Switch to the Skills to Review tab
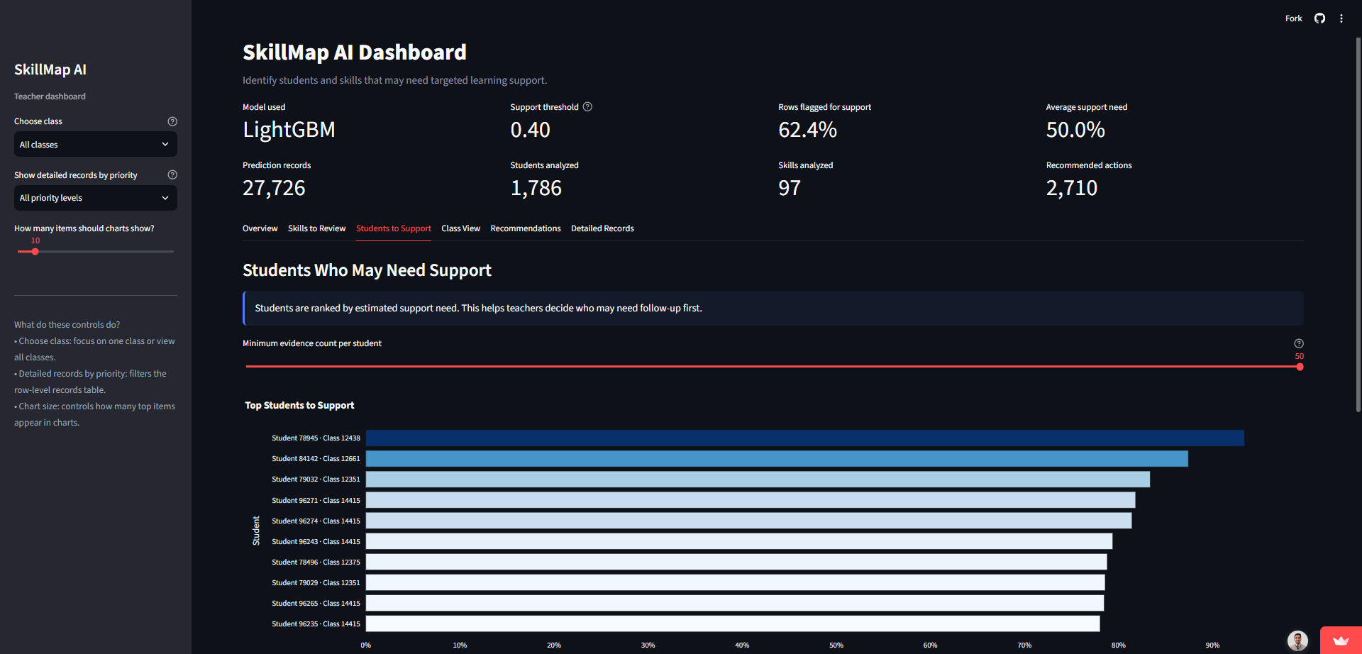The image size is (1362, 654). [x=316, y=228]
